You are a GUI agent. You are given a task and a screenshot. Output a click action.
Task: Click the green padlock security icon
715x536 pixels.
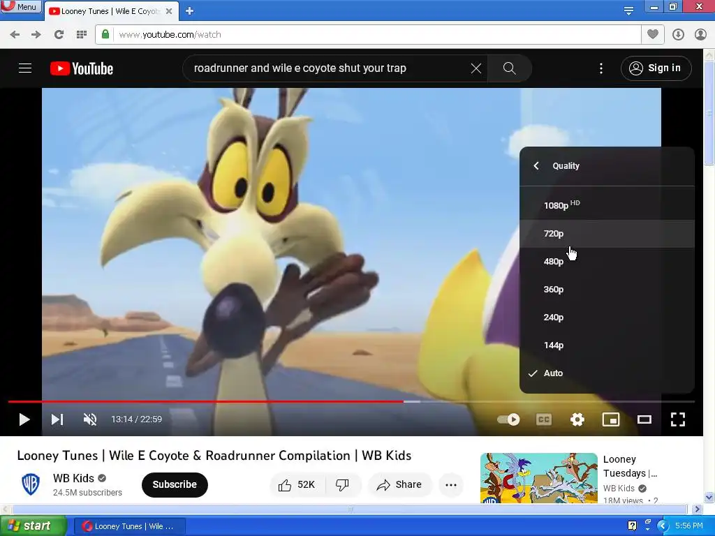(105, 34)
